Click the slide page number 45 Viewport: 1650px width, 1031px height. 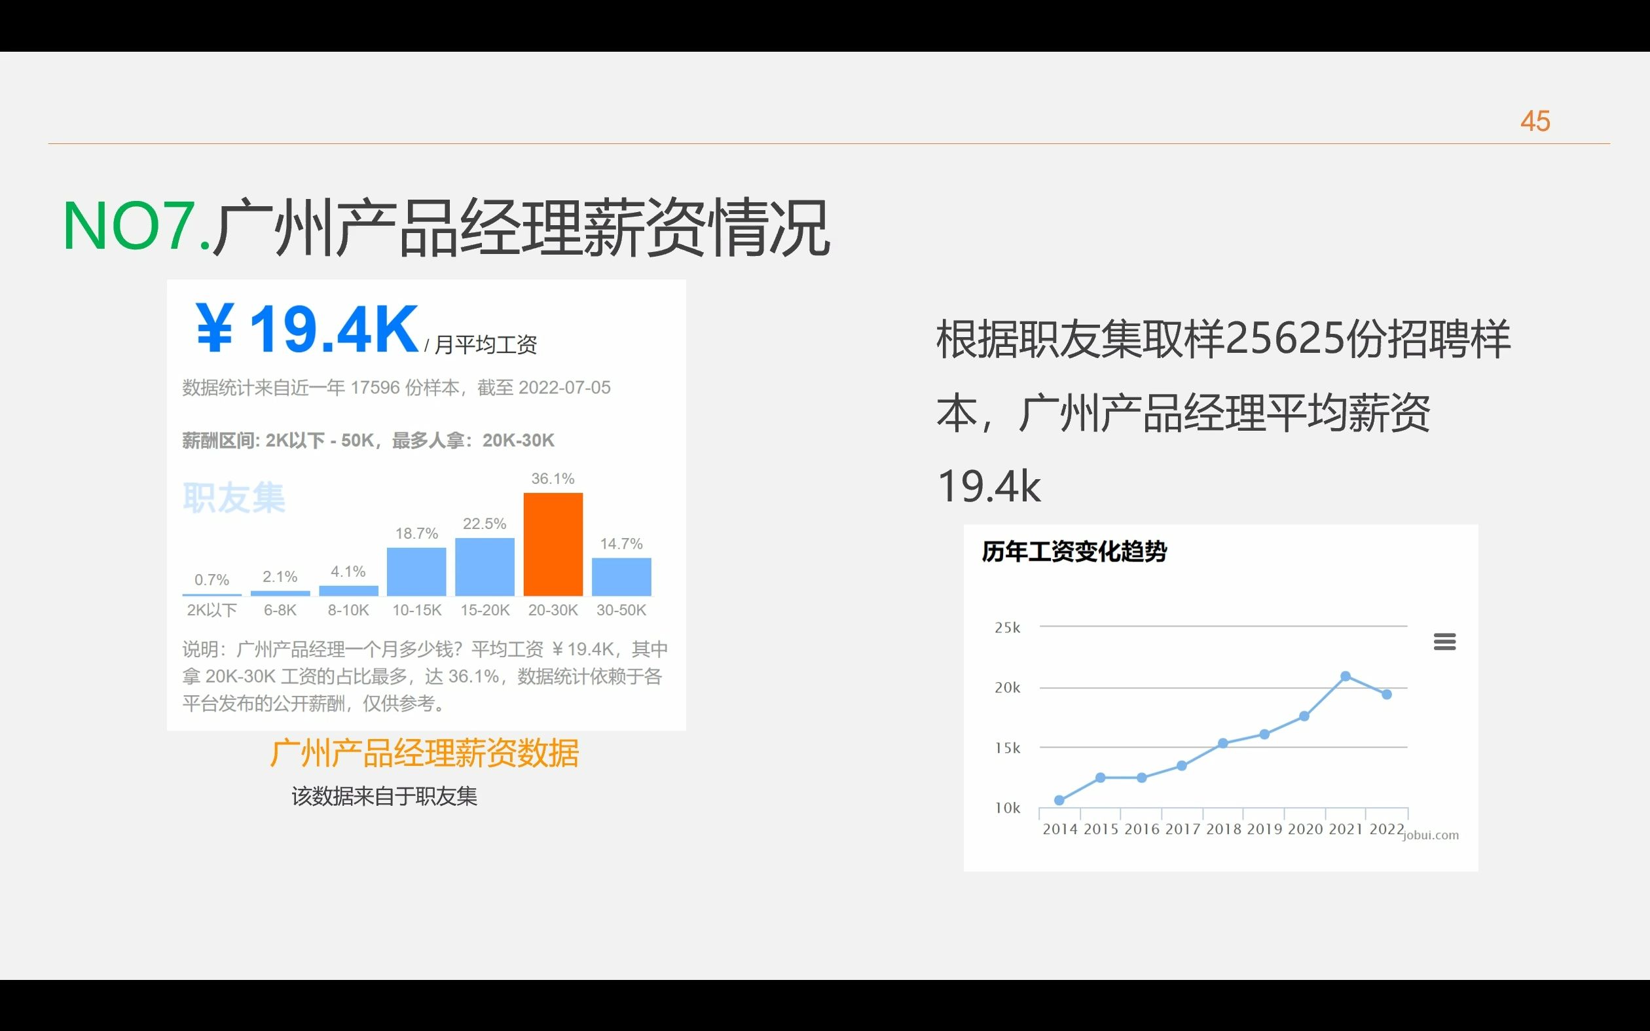coord(1535,121)
